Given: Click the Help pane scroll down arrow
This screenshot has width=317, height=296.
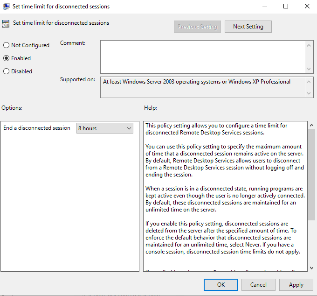Looking at the screenshot, I should [x=311, y=268].
